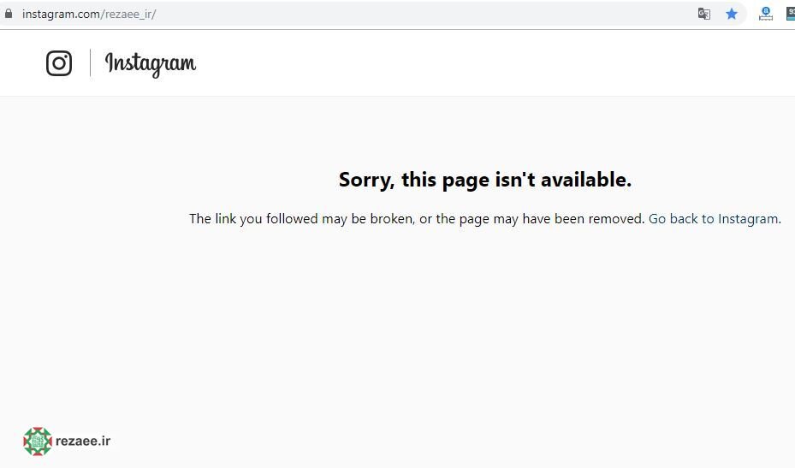Click the Instagram script wordmark

(150, 64)
